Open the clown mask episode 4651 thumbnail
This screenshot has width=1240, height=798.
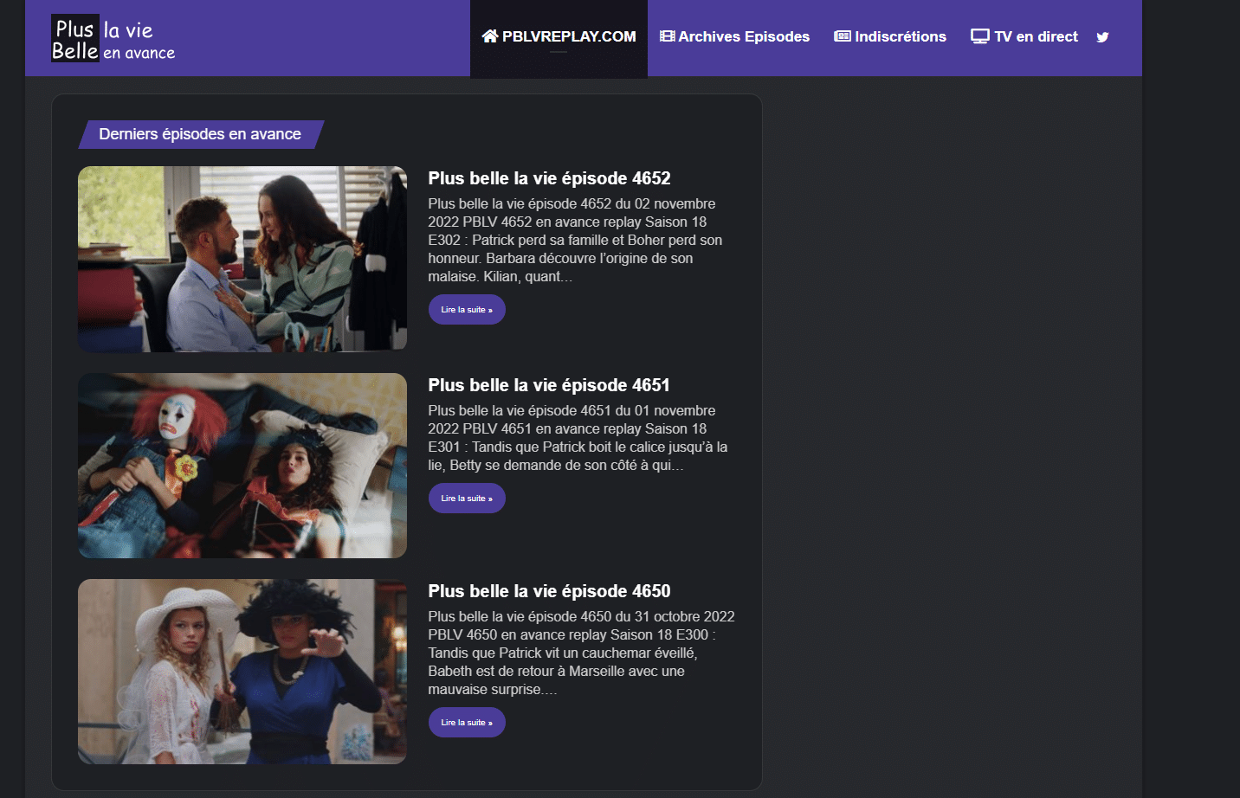[x=242, y=466]
